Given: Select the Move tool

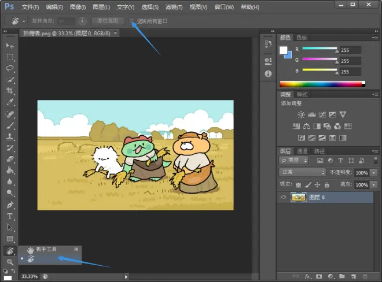Looking at the screenshot, I should (x=10, y=46).
